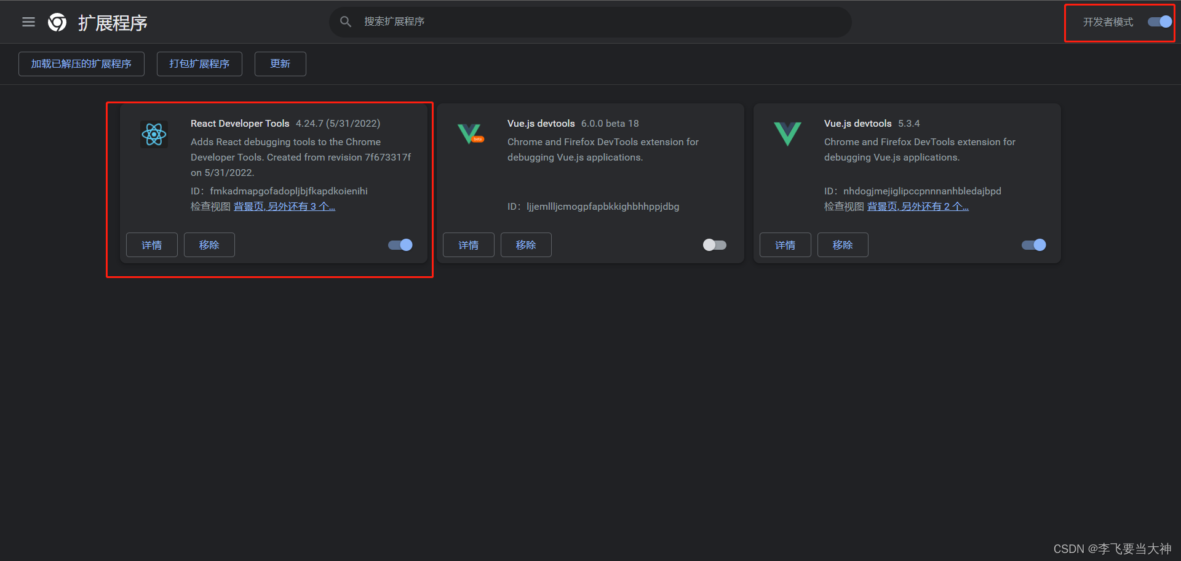1181x561 pixels.
Task: Click the Chrome extensions logo in header
Action: (x=57, y=22)
